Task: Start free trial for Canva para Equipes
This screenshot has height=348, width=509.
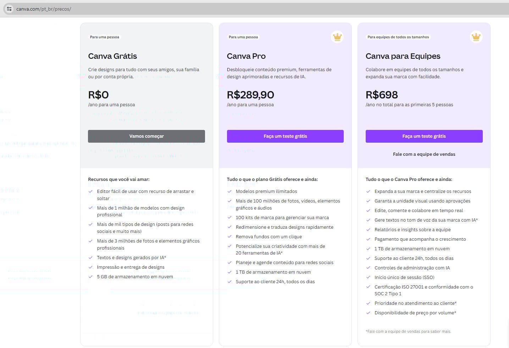Action: click(x=424, y=136)
